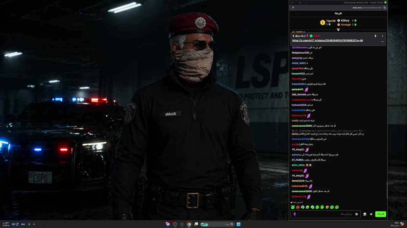Open pinned message three-dot options menu
This screenshot has width=407, height=228.
[382, 36]
